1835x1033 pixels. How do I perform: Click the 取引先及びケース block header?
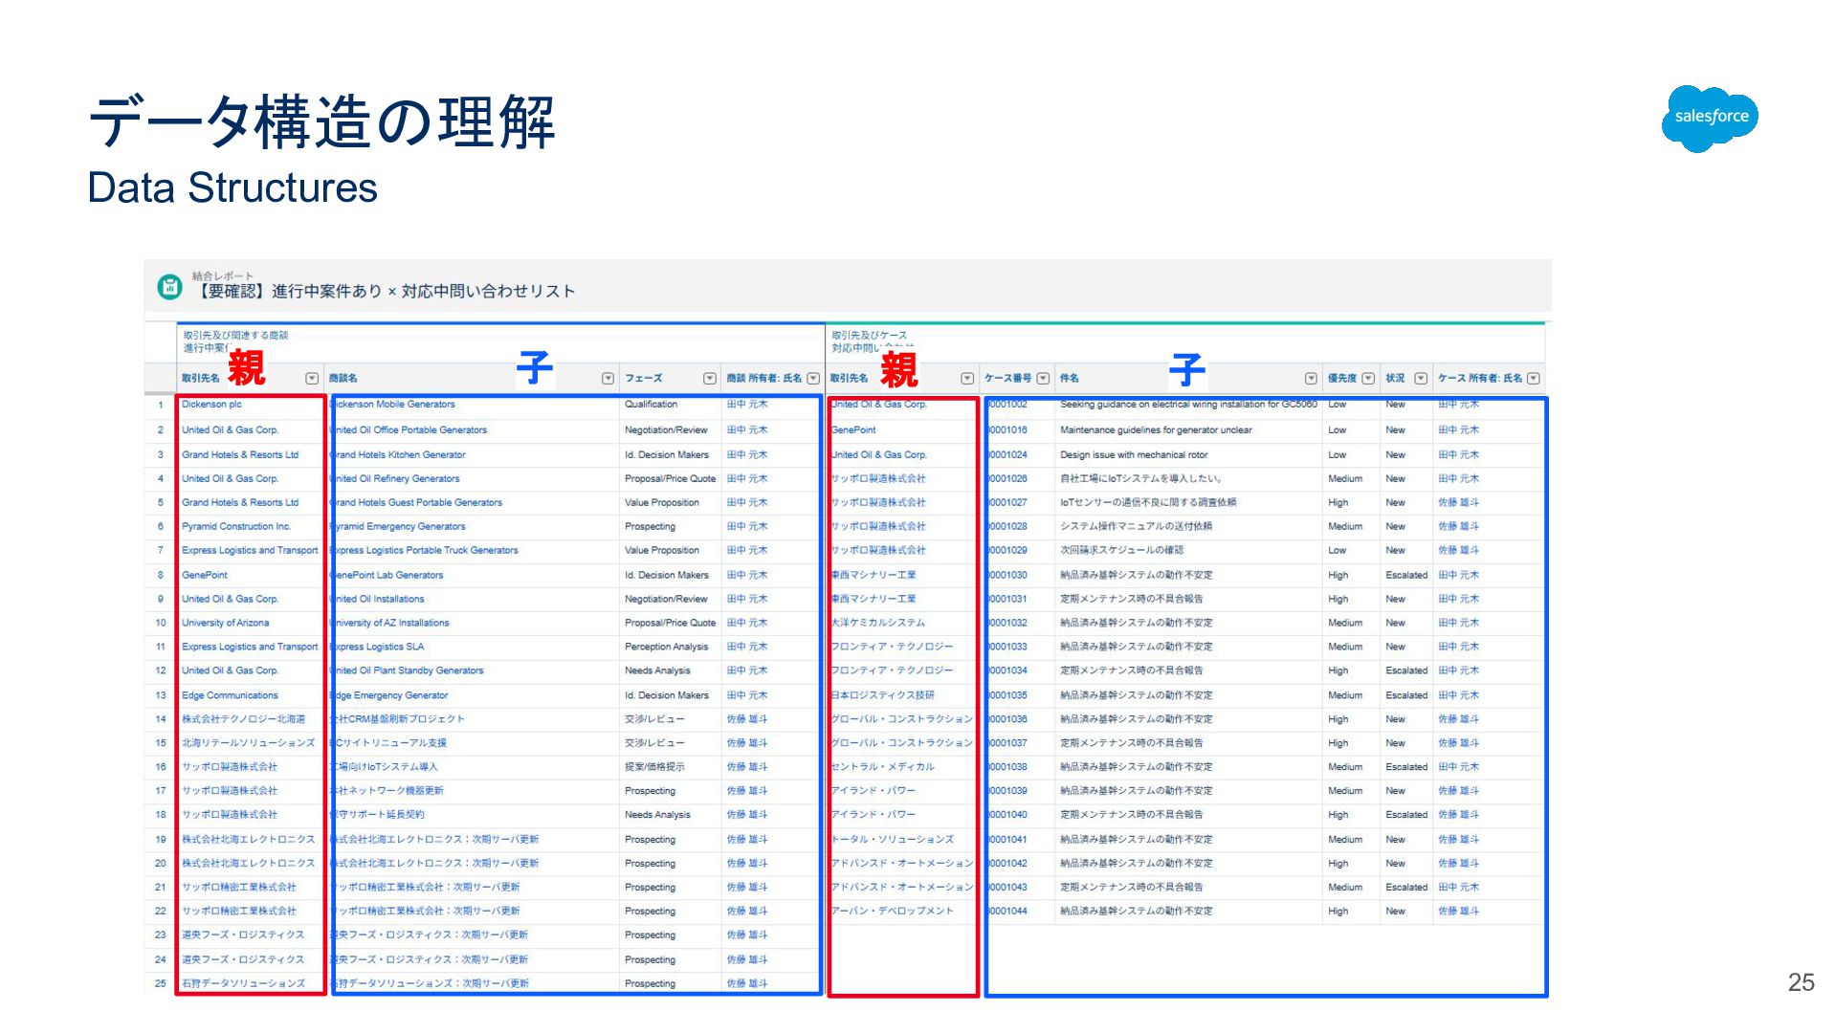pyautogui.click(x=869, y=336)
